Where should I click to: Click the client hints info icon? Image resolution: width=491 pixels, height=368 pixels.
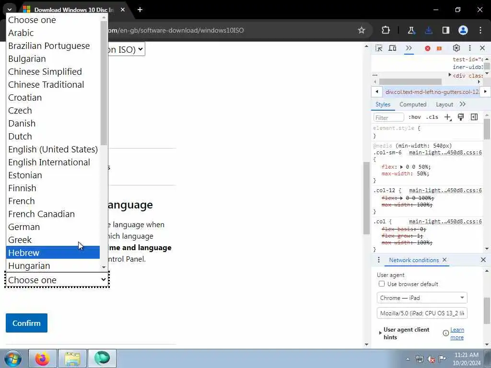point(446,333)
